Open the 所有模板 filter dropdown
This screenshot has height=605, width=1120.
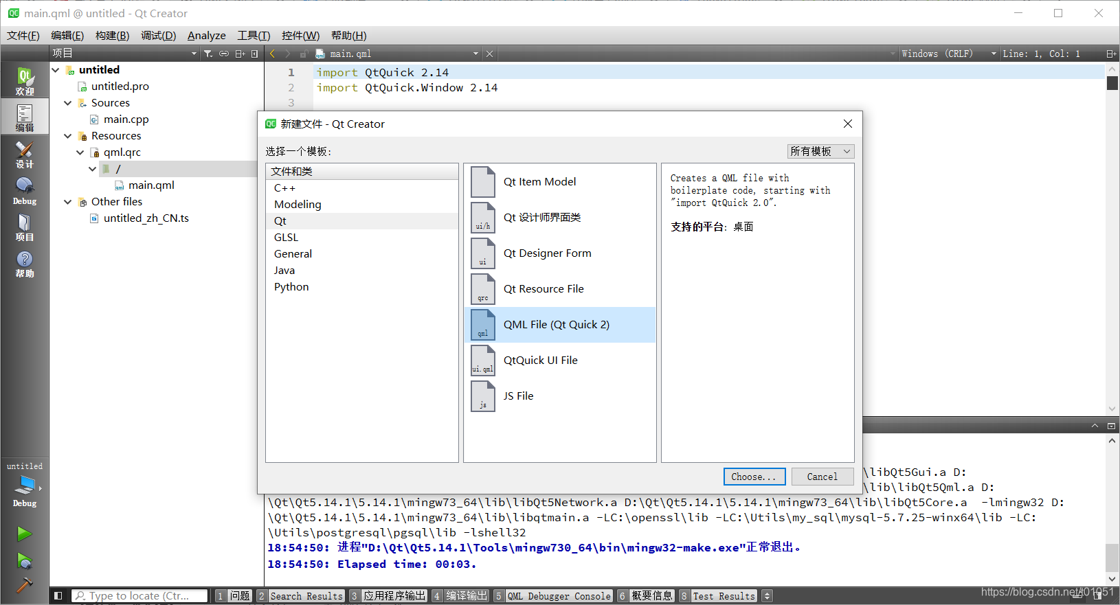820,151
